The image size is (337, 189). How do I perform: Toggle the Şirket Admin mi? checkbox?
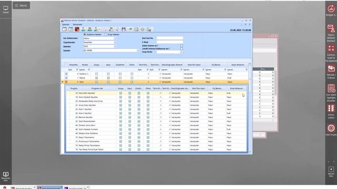click(181, 46)
